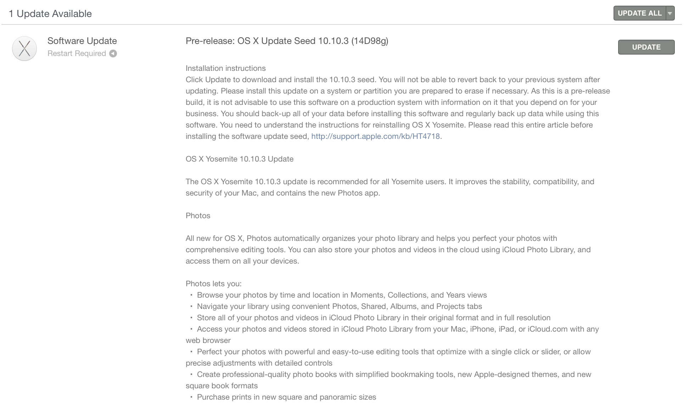Screen dimensions: 689x411
Task: Click the OS X Yosemite 10.10.3 Update heading
Action: click(239, 159)
